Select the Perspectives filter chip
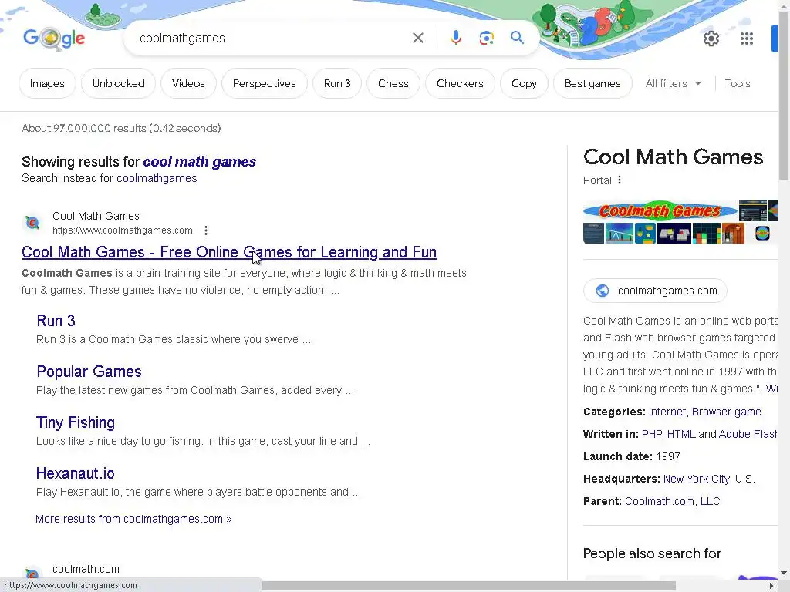 (x=265, y=83)
